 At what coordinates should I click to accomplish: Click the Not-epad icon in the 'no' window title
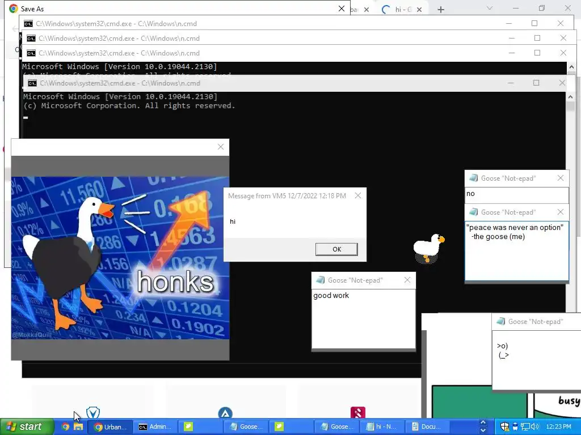click(x=473, y=178)
